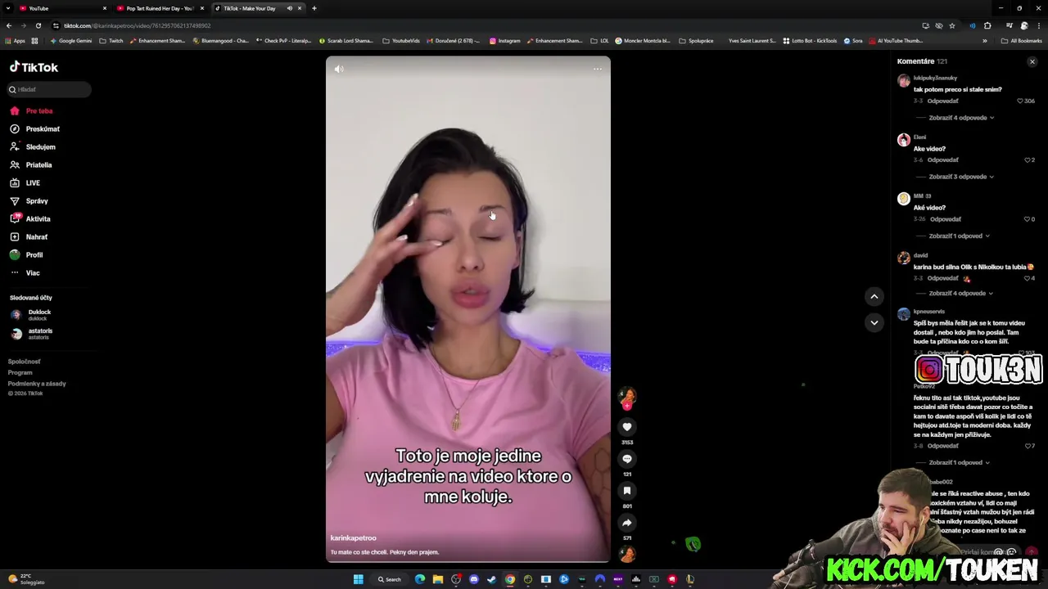1048x589 pixels.
Task: Like david's comment heart
Action: pyautogui.click(x=1028, y=278)
